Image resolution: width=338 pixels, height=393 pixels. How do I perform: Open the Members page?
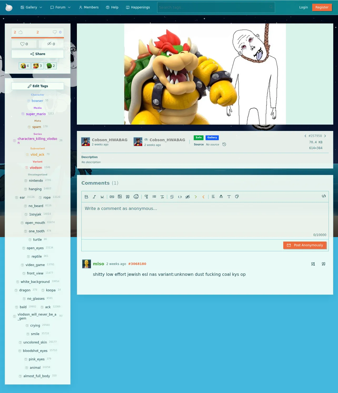pyautogui.click(x=89, y=7)
